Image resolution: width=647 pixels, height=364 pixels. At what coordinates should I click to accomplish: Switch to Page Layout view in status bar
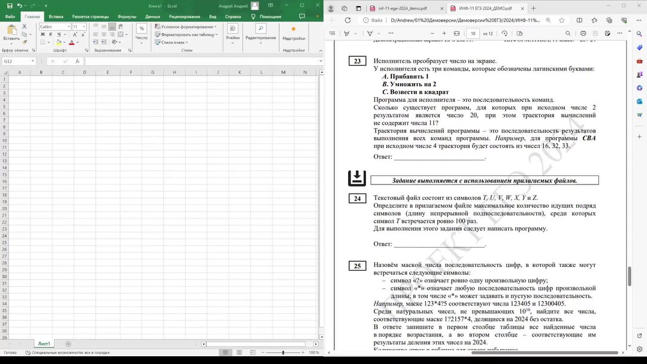tap(239, 353)
